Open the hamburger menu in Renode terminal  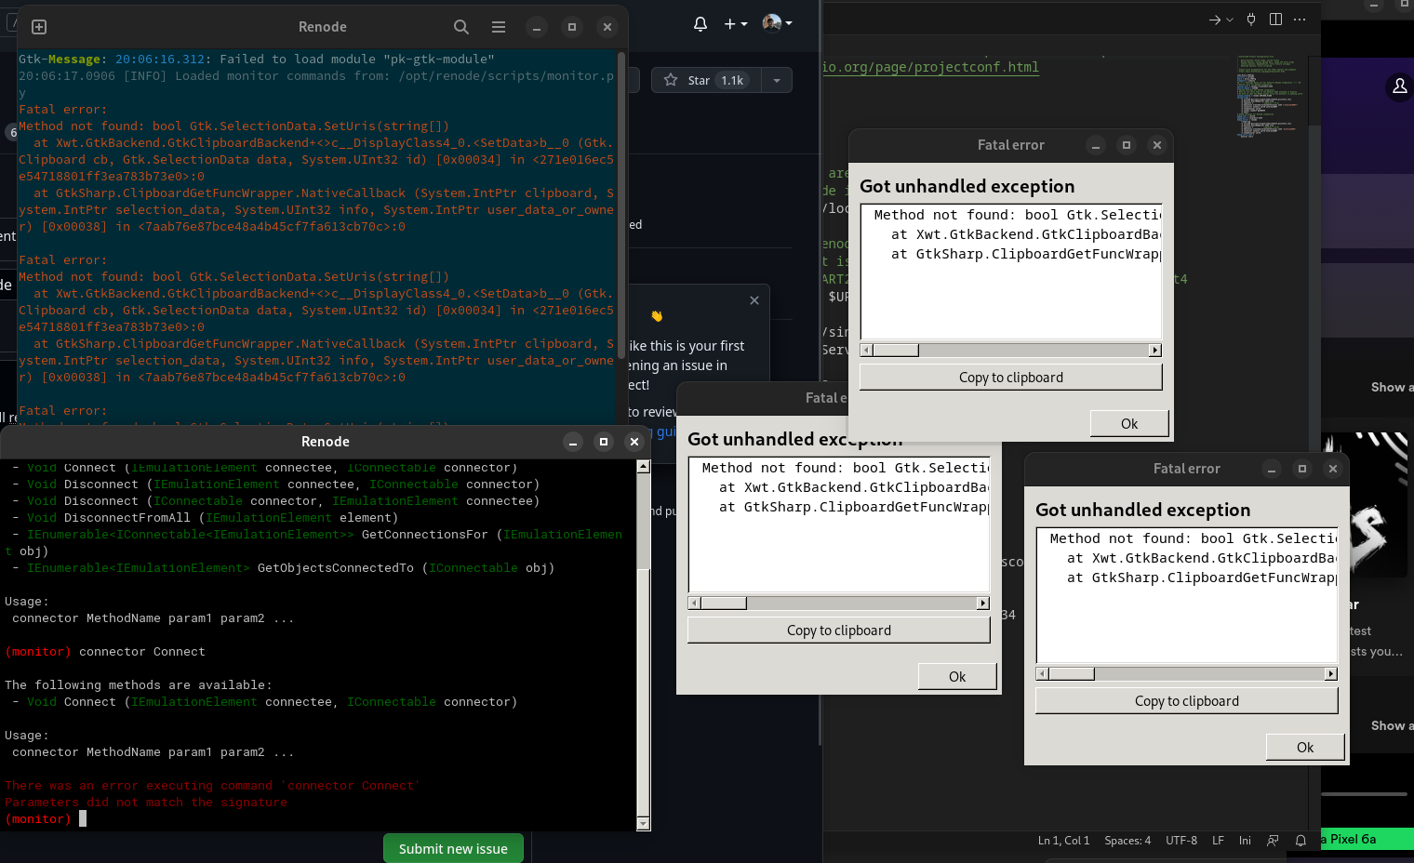[499, 27]
